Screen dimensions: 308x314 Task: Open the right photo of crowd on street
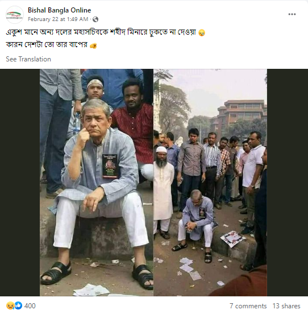pyautogui.click(x=210, y=183)
